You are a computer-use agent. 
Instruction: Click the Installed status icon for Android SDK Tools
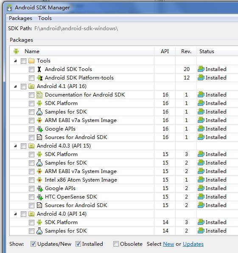[201, 69]
